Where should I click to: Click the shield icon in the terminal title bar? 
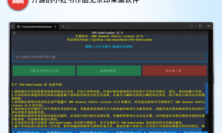[13, 27]
